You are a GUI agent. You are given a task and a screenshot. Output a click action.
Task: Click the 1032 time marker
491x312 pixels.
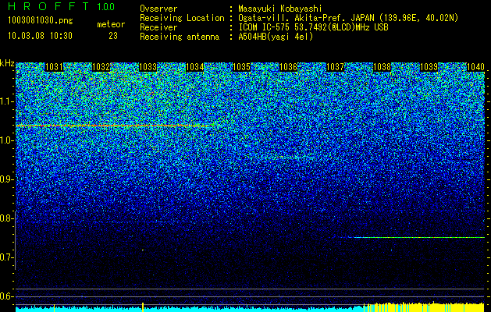(101, 67)
